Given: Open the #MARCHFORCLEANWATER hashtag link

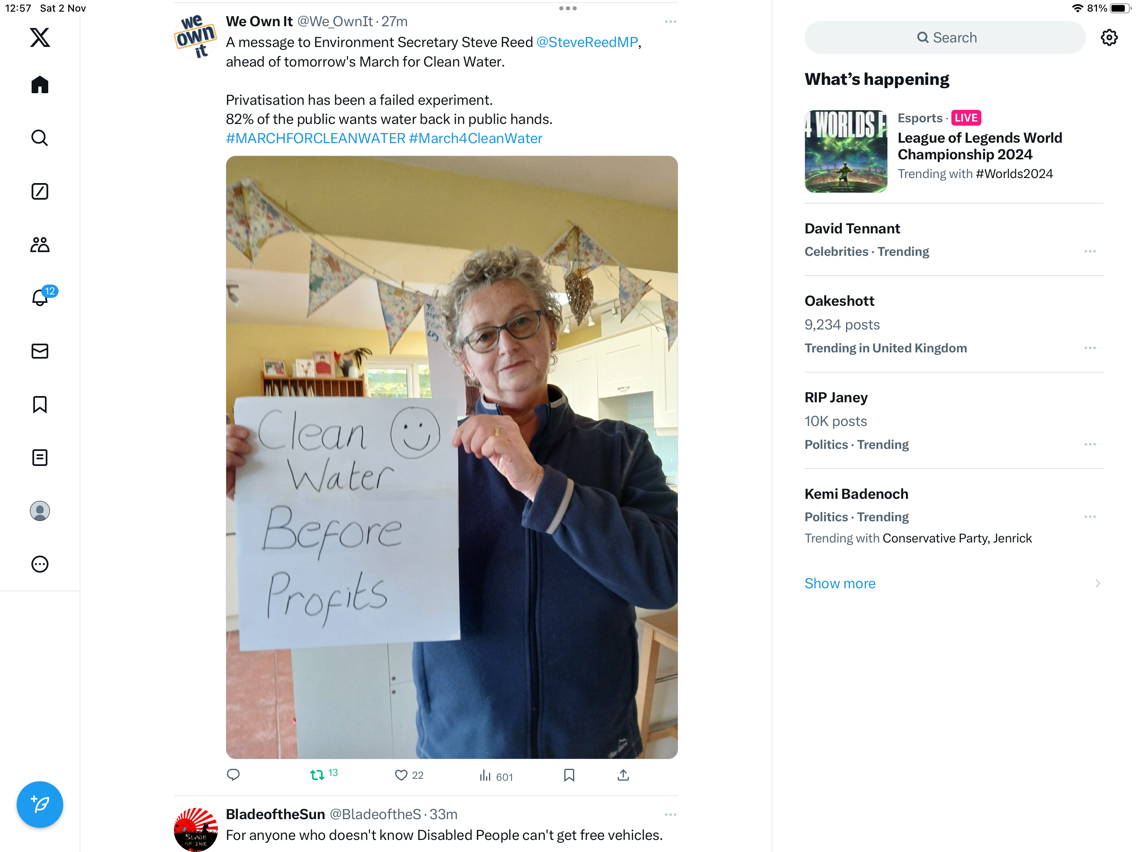Looking at the screenshot, I should coord(316,138).
